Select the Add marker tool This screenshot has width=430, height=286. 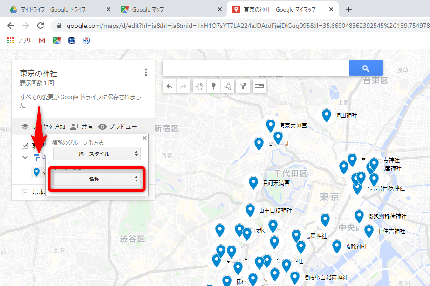coord(214,86)
